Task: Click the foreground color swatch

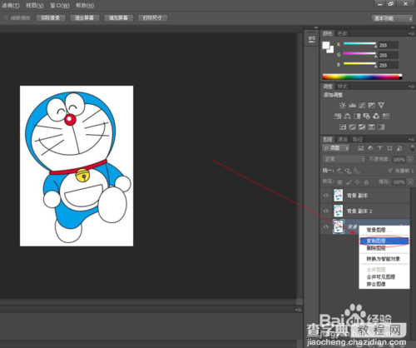Action: click(x=326, y=46)
